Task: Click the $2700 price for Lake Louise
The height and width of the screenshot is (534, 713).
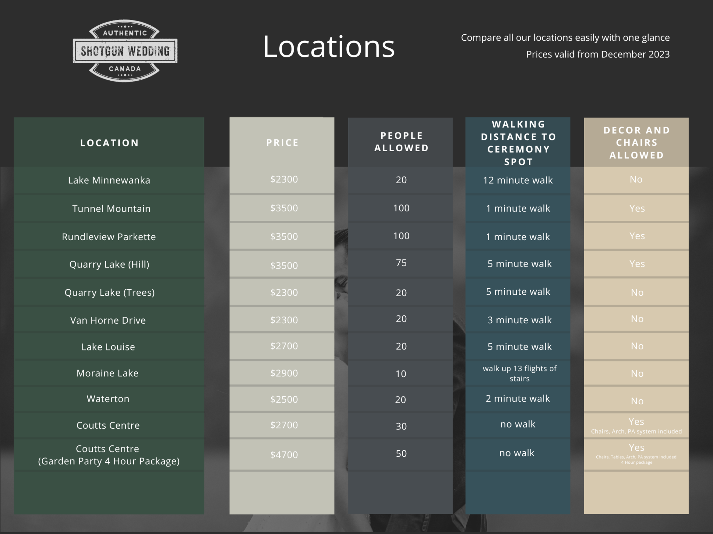Action: [x=284, y=346]
